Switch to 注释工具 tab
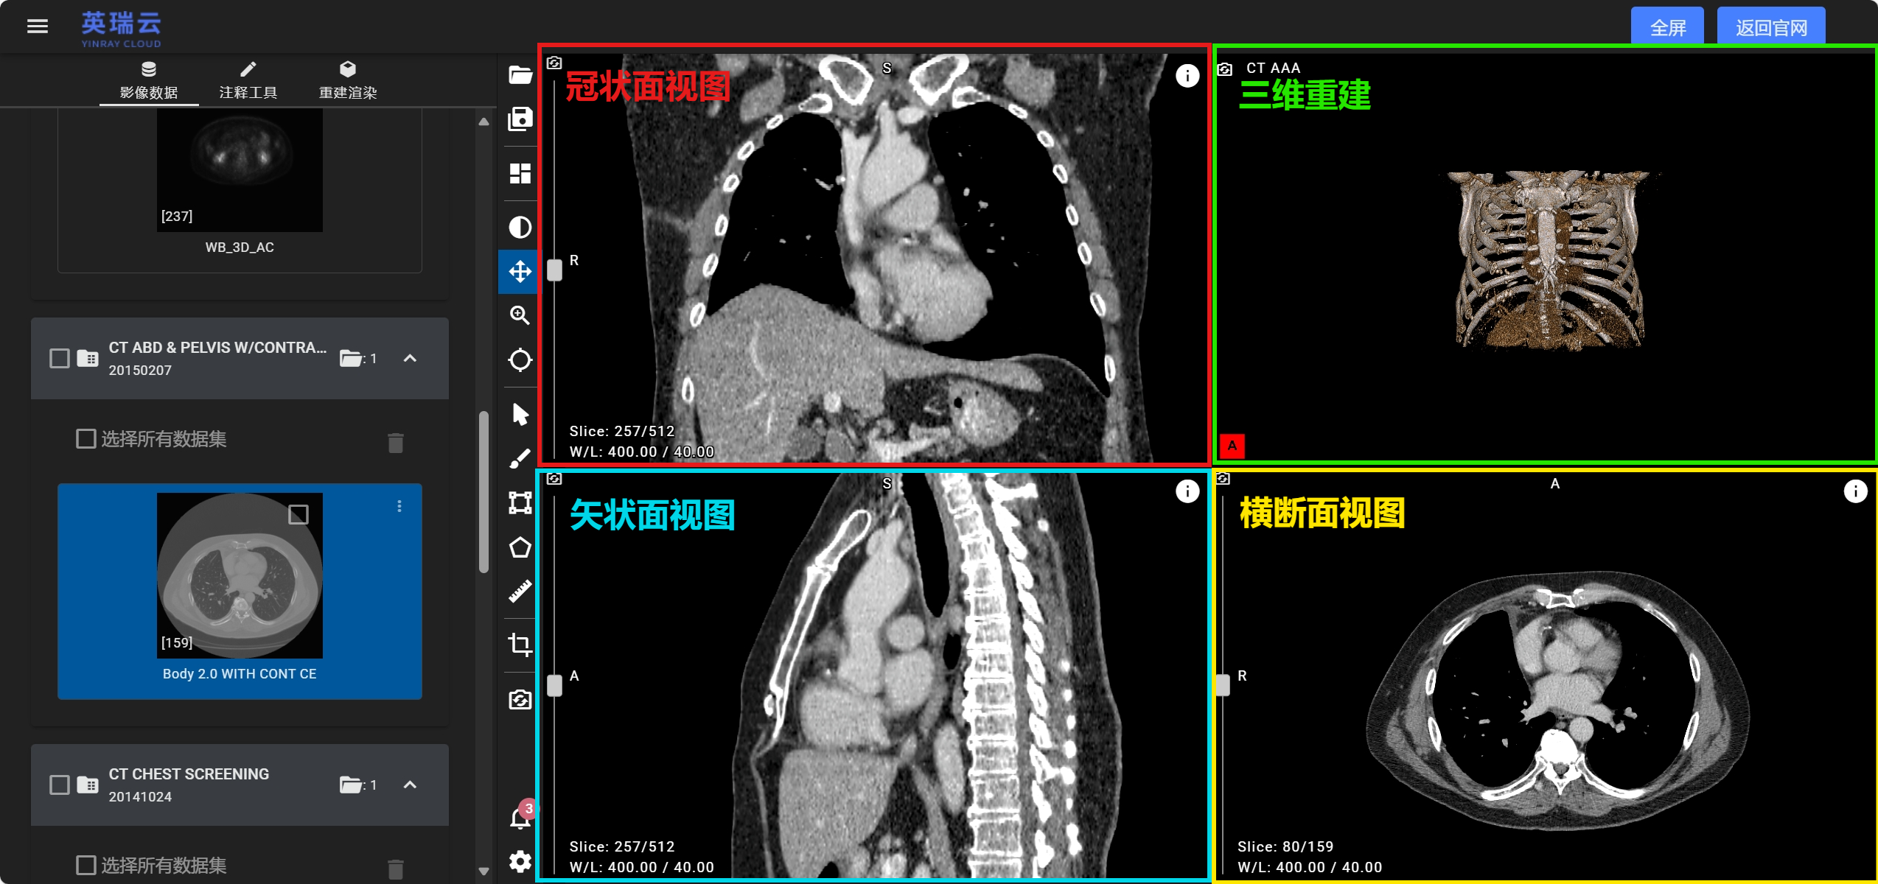The width and height of the screenshot is (1878, 884). click(x=248, y=80)
